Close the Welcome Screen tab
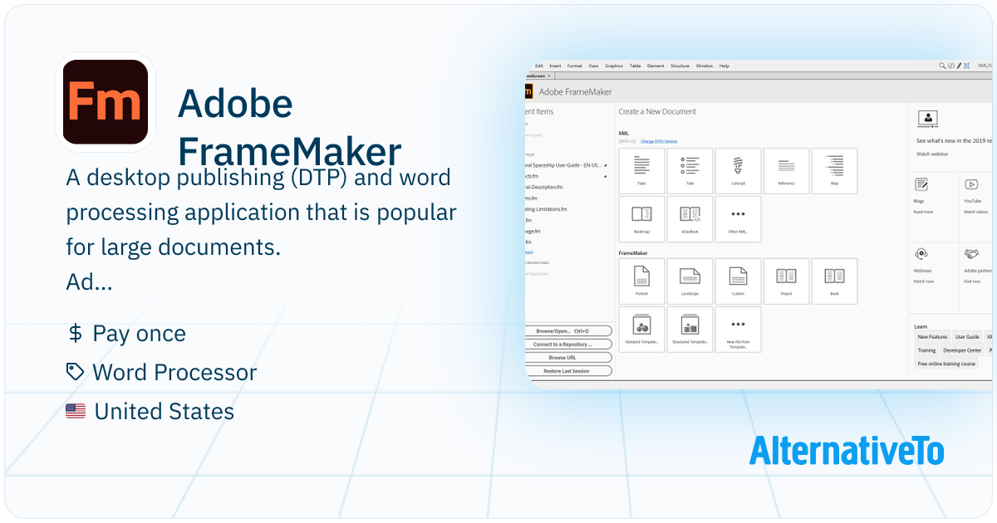997x523 pixels. click(x=548, y=76)
